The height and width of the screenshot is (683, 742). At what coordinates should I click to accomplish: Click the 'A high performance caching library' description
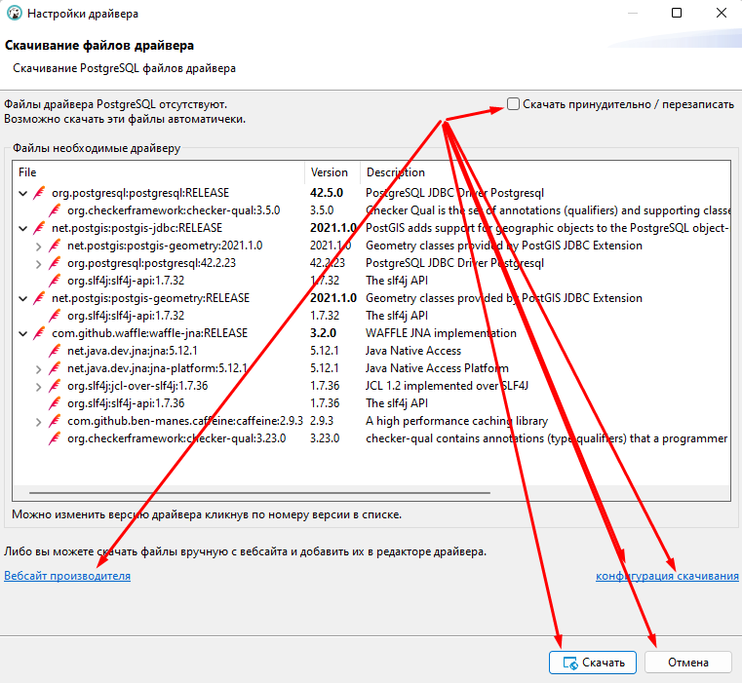(x=456, y=421)
